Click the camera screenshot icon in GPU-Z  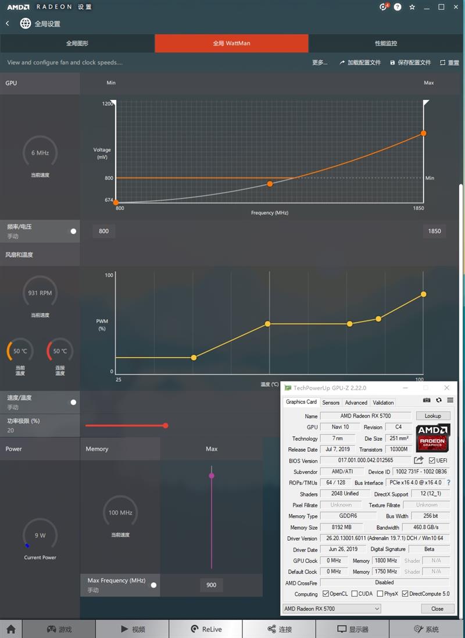click(x=426, y=400)
